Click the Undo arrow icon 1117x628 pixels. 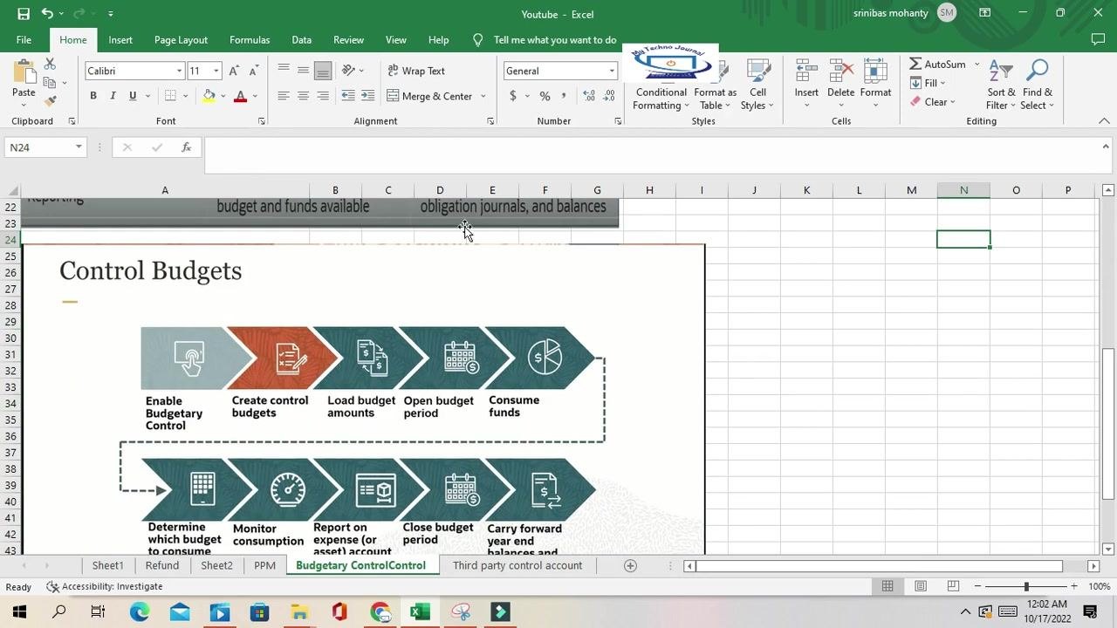(x=47, y=14)
